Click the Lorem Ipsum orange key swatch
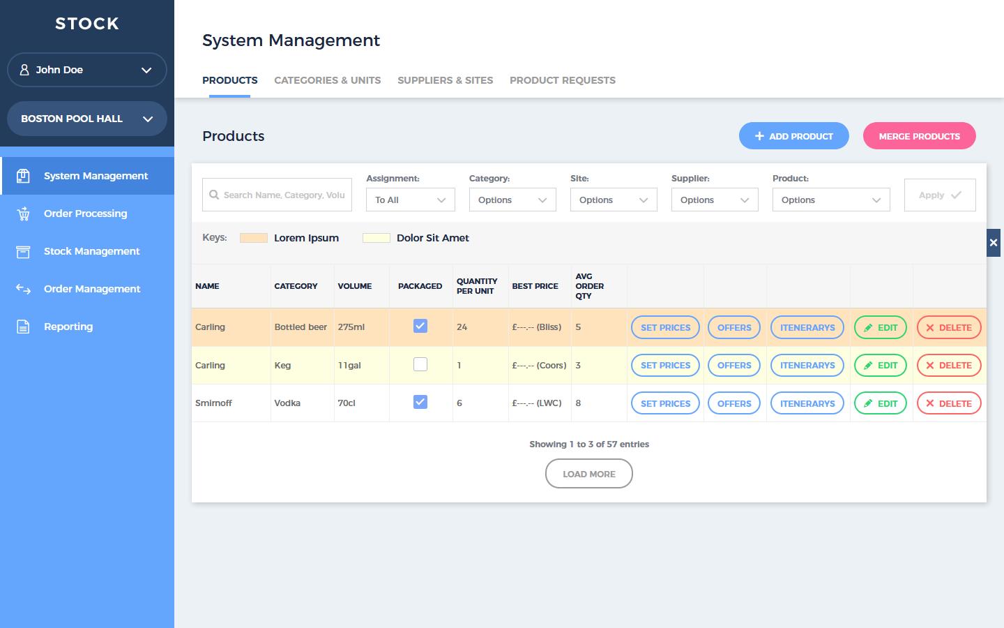 254,238
